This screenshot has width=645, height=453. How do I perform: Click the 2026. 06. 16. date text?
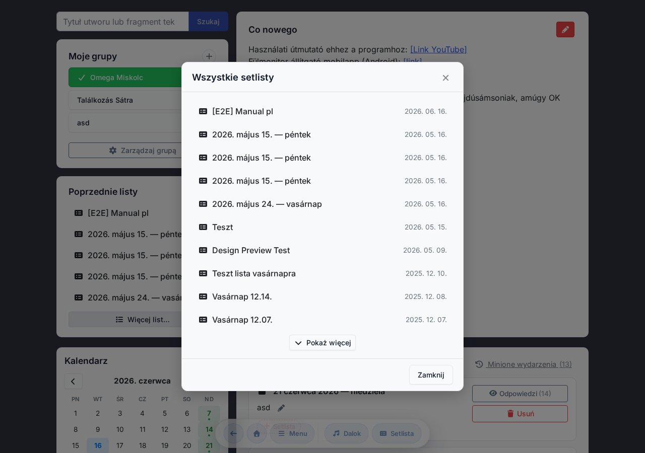[x=426, y=111]
